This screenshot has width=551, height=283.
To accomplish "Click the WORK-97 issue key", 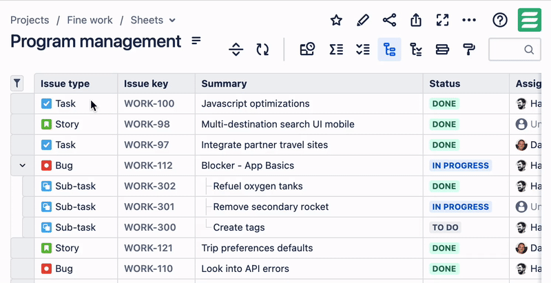I will 147,145.
